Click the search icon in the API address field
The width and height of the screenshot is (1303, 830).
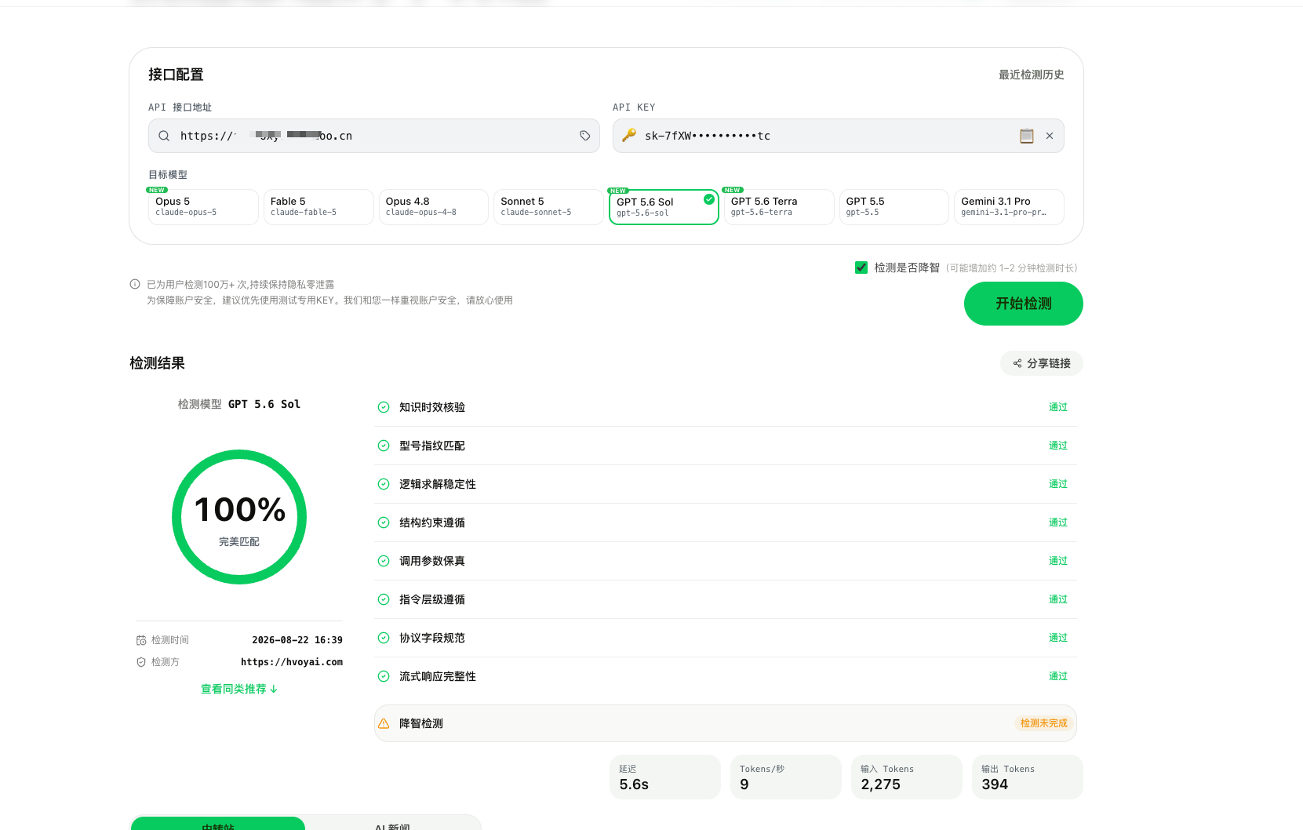coord(164,136)
